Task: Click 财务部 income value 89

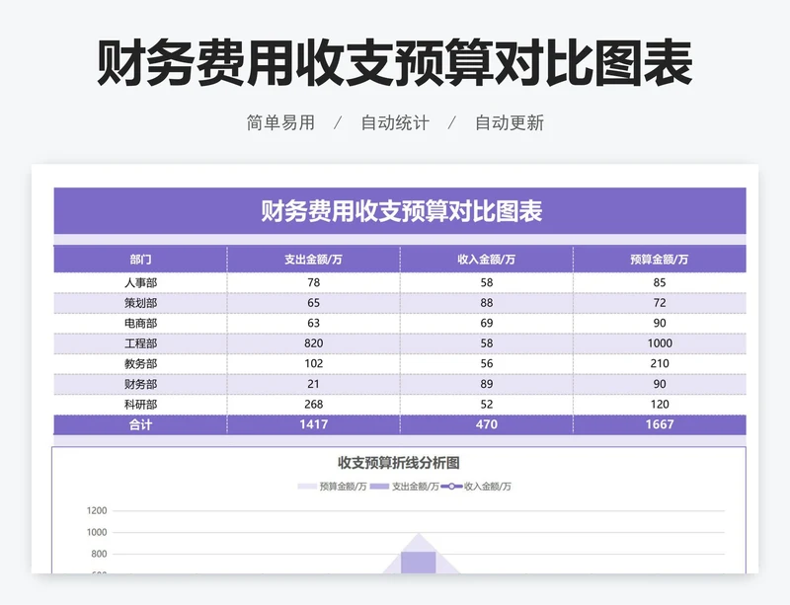Action: (x=486, y=384)
